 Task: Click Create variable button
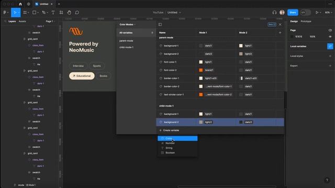click(x=169, y=130)
